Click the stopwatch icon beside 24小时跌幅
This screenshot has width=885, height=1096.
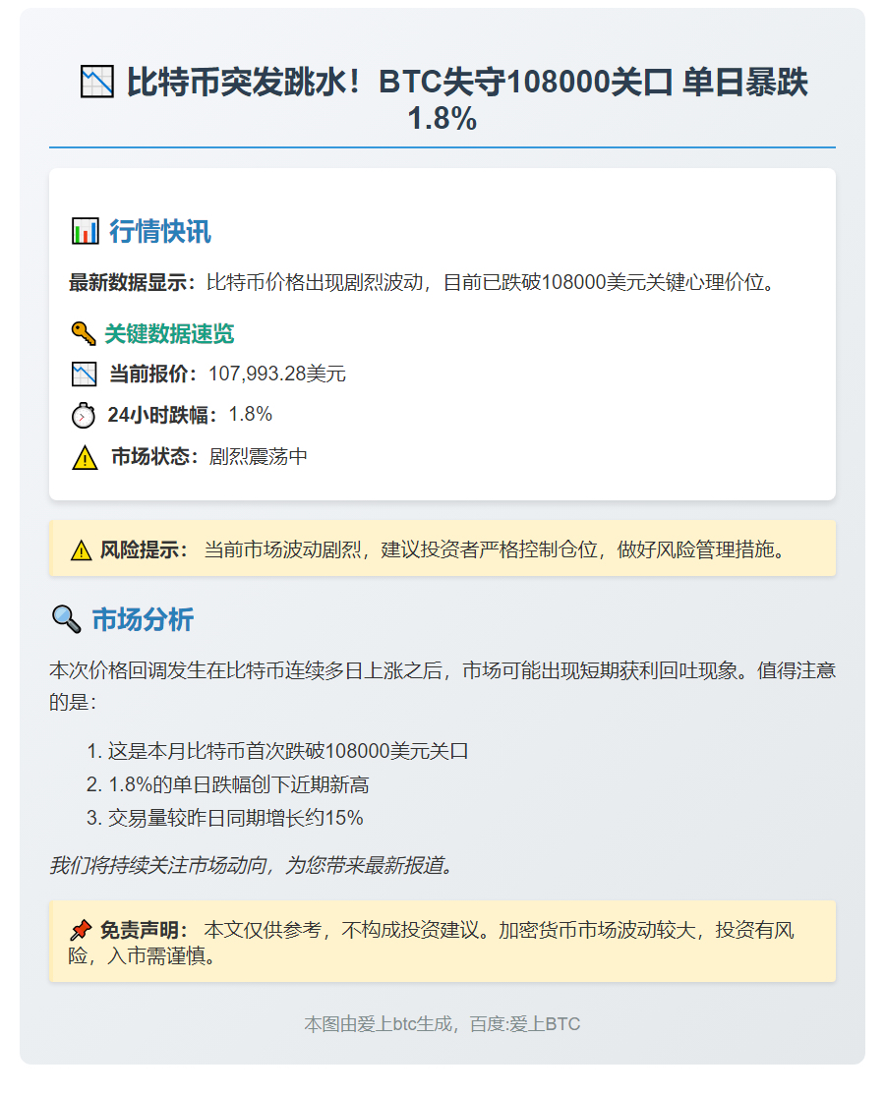(x=84, y=415)
